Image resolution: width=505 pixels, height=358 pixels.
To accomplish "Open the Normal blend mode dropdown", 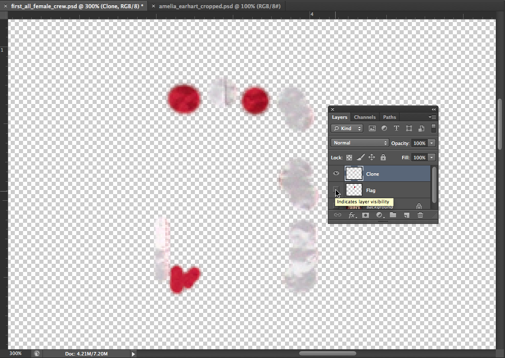I will [359, 143].
